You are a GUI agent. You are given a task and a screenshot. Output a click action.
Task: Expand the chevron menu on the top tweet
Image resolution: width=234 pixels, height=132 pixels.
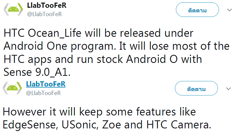[229, 10]
